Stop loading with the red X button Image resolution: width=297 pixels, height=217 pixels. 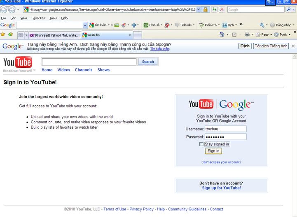pyautogui.click(x=222, y=9)
